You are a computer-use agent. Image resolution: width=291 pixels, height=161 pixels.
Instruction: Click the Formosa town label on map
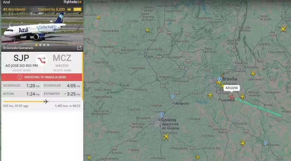click(253, 67)
